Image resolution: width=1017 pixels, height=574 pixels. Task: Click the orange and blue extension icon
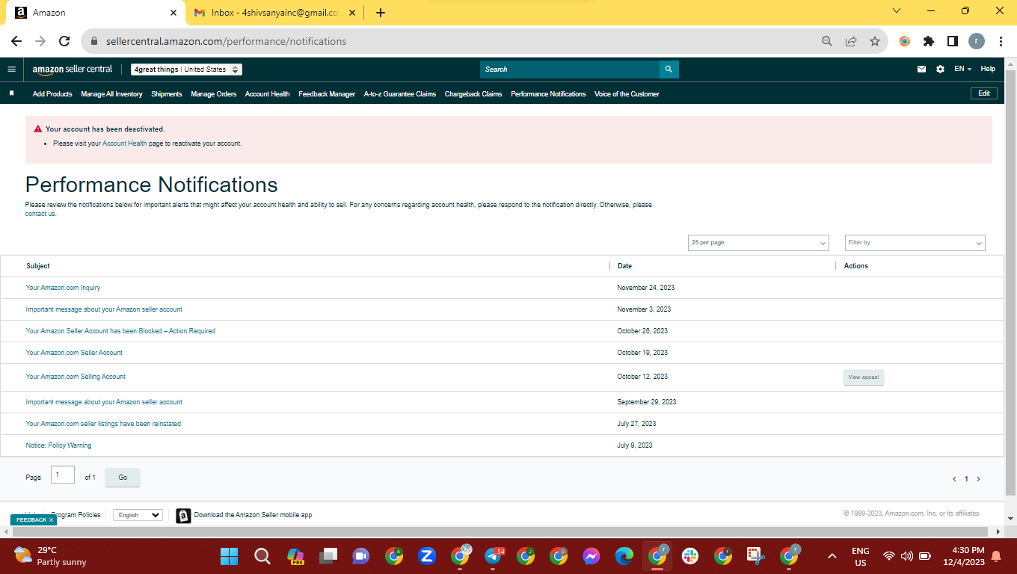905,41
